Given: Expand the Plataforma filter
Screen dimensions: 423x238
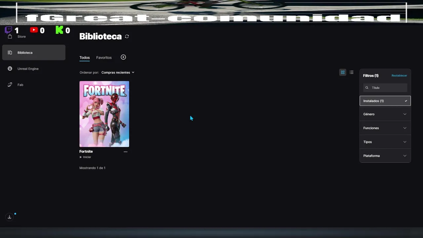Looking at the screenshot, I should 385,156.
